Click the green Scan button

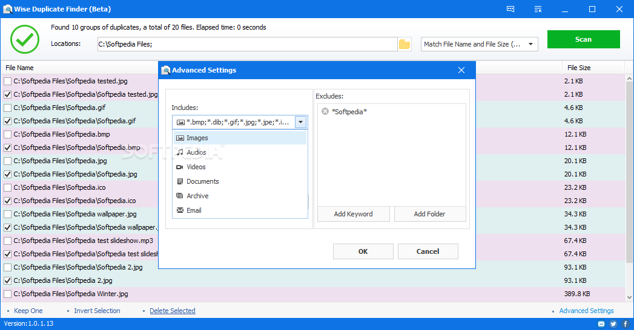[584, 39]
